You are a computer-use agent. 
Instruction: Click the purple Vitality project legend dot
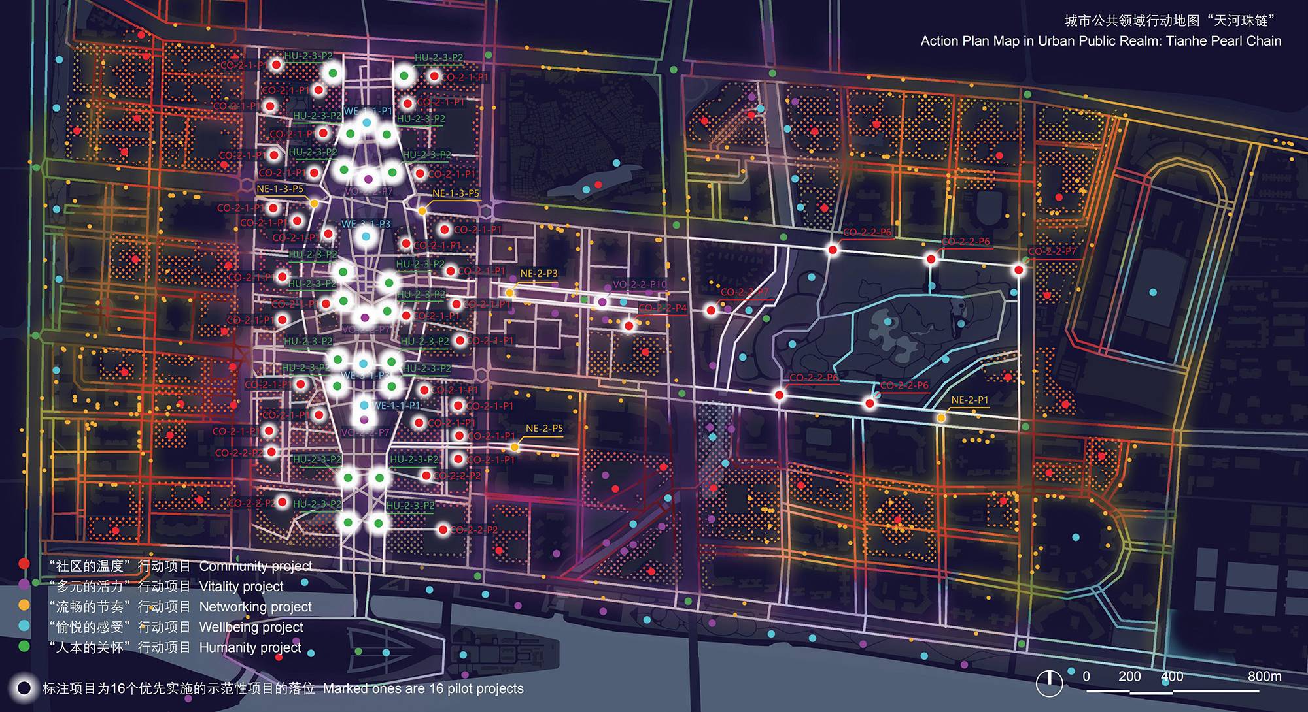point(24,585)
